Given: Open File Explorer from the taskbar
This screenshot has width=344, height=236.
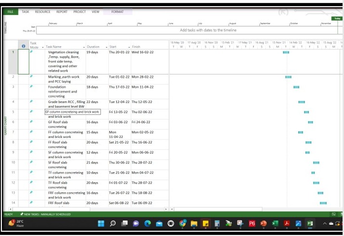Looking at the screenshot, I should coord(194,224).
